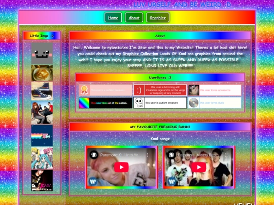This screenshot has width=274, height=205.
Task: Click Warner logo on Misery Business video
Action: (172, 181)
